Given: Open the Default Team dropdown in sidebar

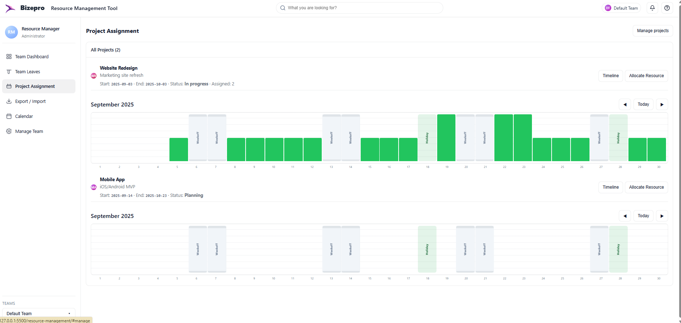Looking at the screenshot, I should tap(38, 313).
